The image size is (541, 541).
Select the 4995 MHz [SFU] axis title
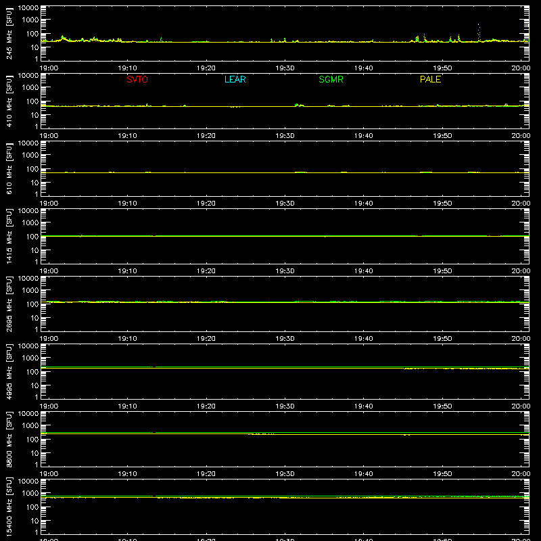click(x=9, y=371)
